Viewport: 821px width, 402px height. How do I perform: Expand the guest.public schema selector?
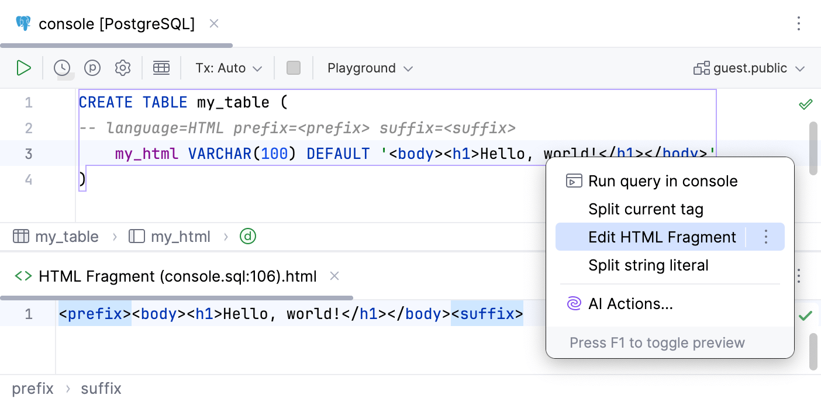pos(750,68)
